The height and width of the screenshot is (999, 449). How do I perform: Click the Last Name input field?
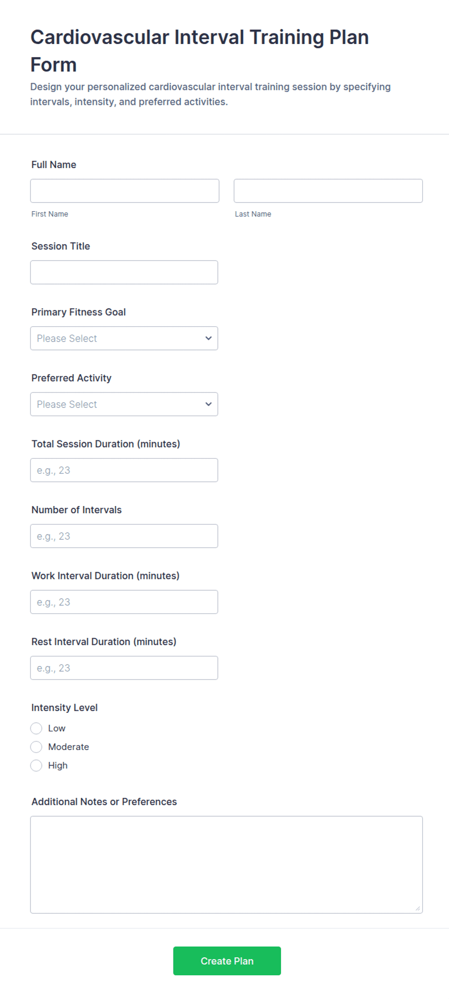point(328,191)
